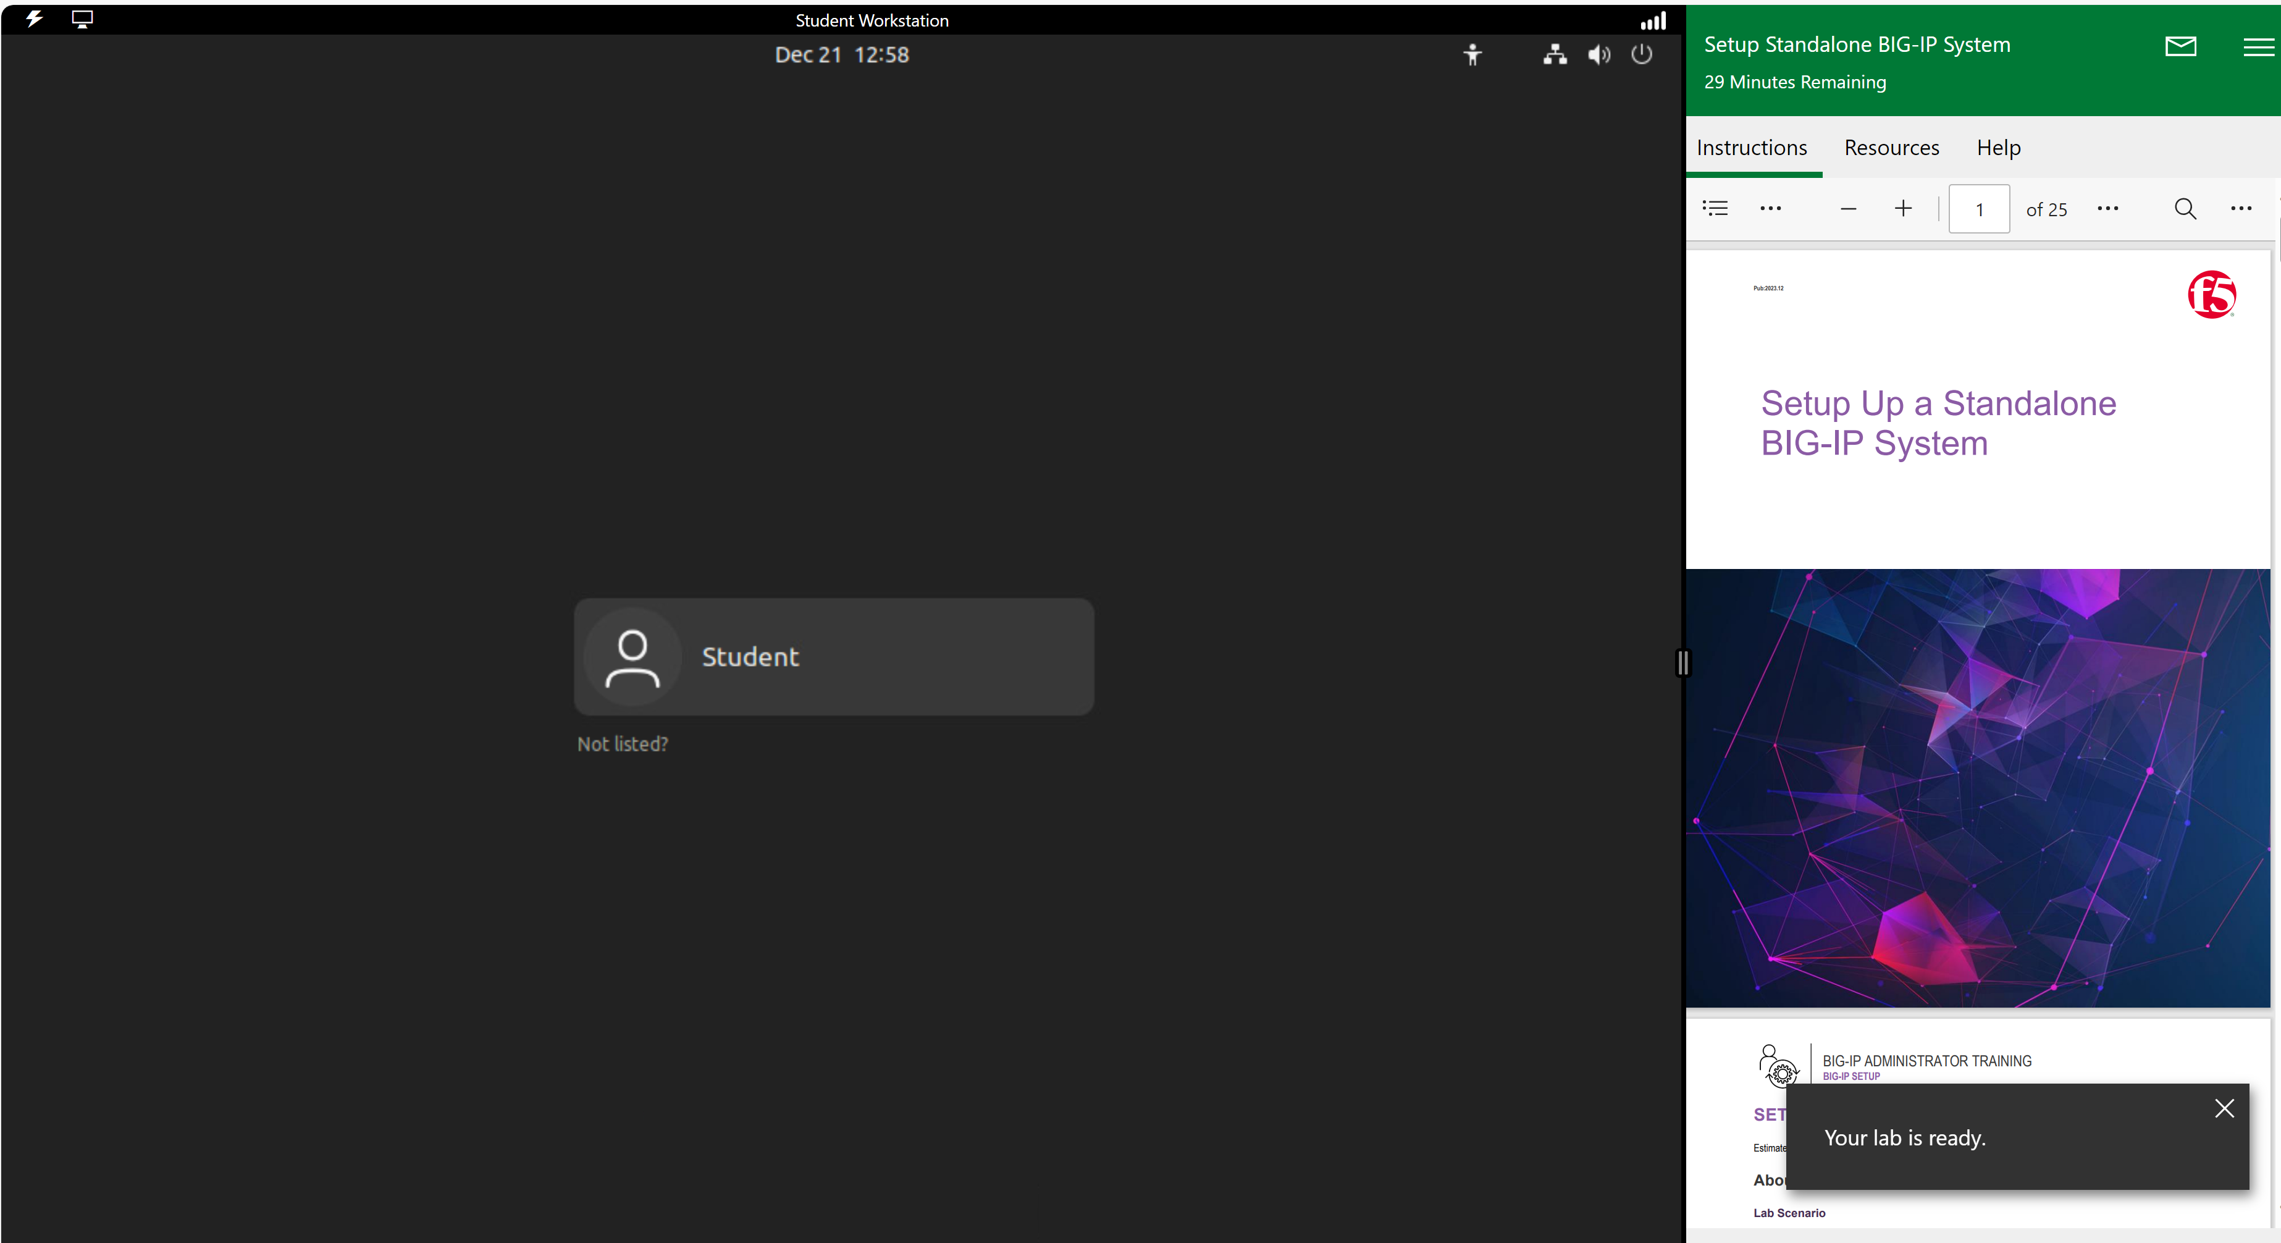Open the hamburger menu in lab header
Viewport: 2281px width, 1243px height.
point(2258,46)
